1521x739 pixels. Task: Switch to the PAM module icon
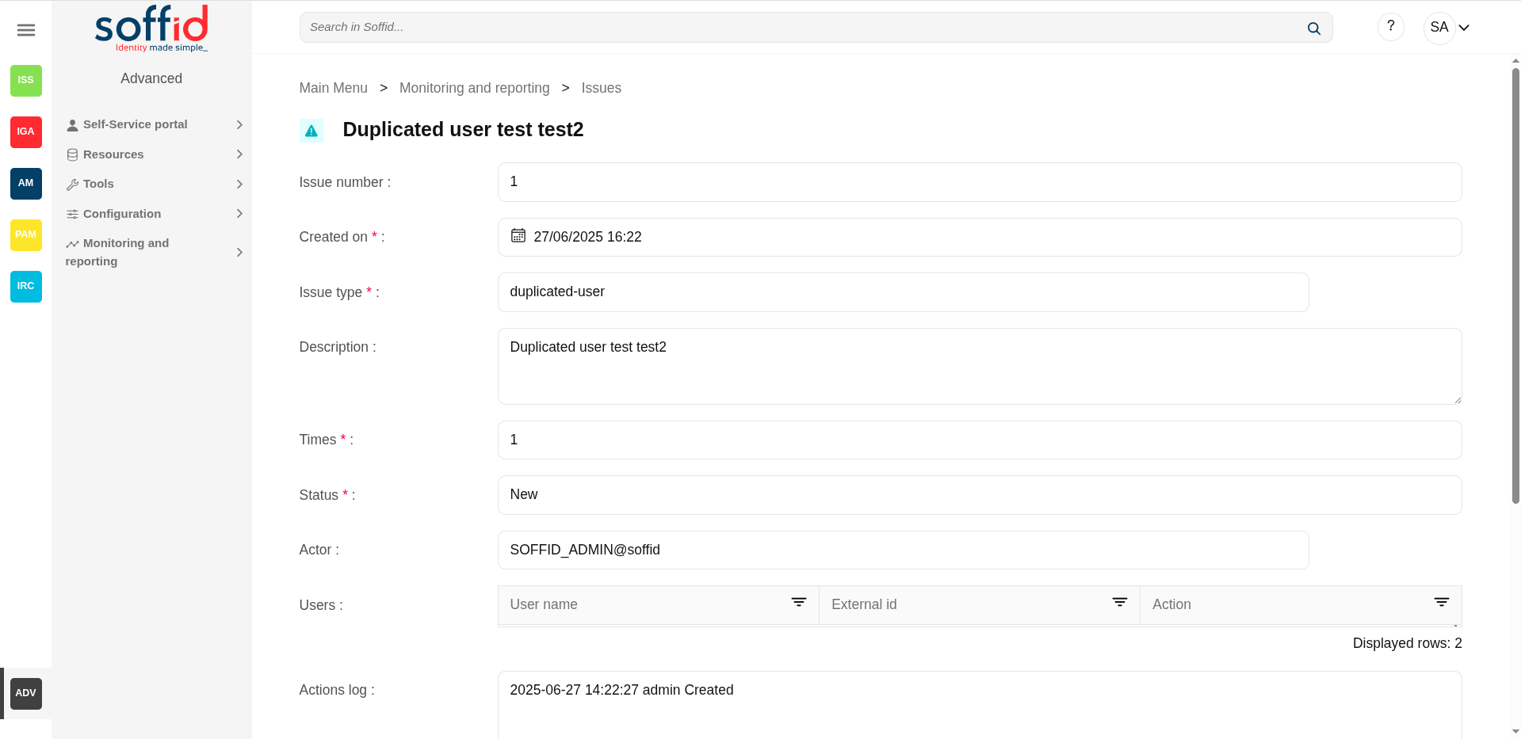(x=26, y=234)
